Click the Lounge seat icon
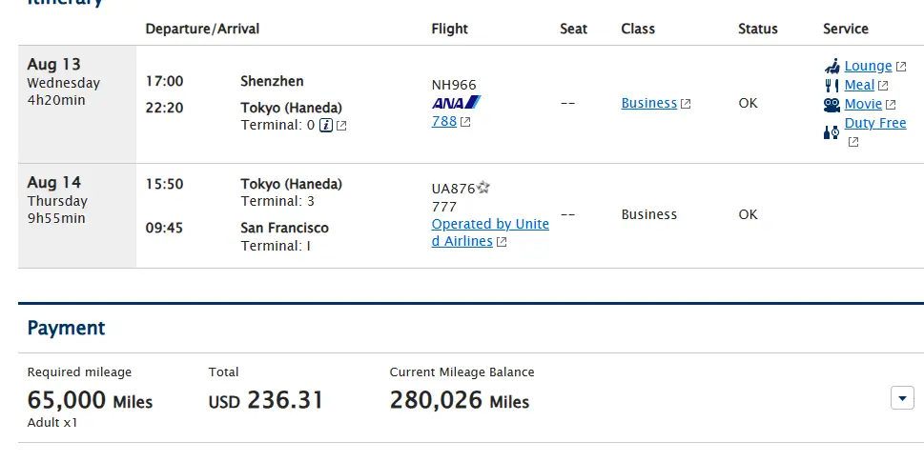924x462 pixels. 832,66
